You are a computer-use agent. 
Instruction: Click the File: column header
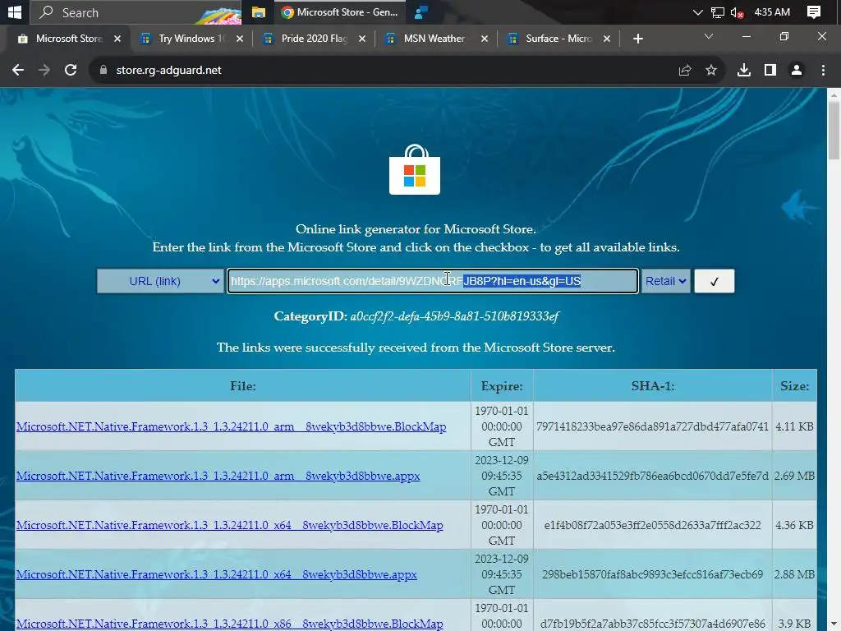pyautogui.click(x=243, y=386)
